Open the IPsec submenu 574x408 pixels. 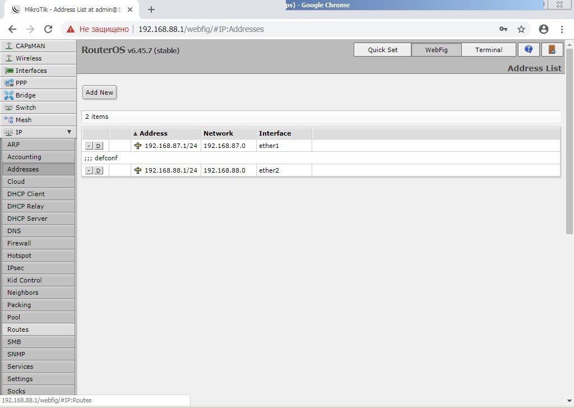click(38, 268)
